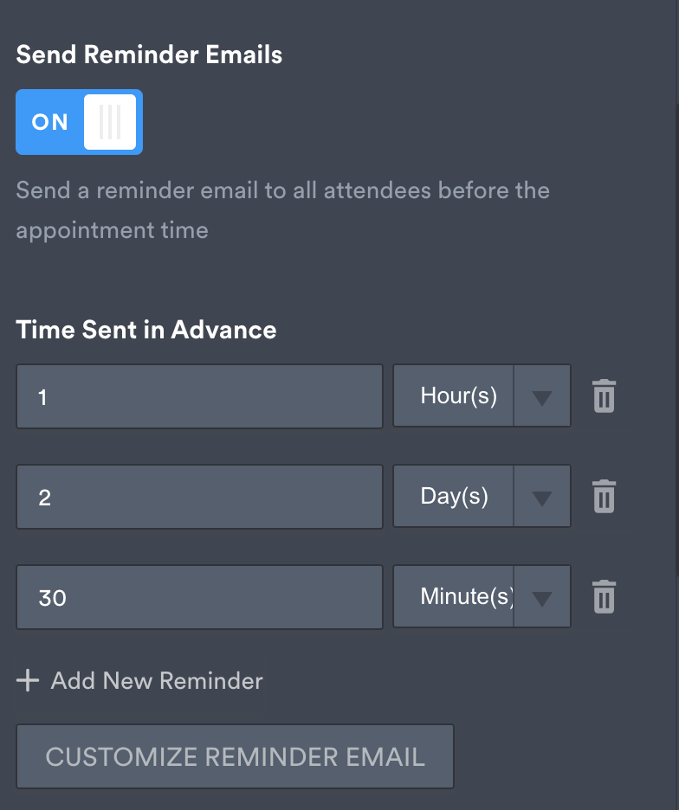This screenshot has height=810, width=679.
Task: Delete the 1 Hour(s) reminder
Action: [604, 396]
